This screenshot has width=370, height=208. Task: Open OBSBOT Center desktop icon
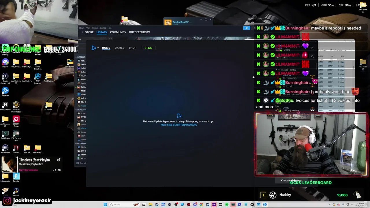(x=16, y=121)
